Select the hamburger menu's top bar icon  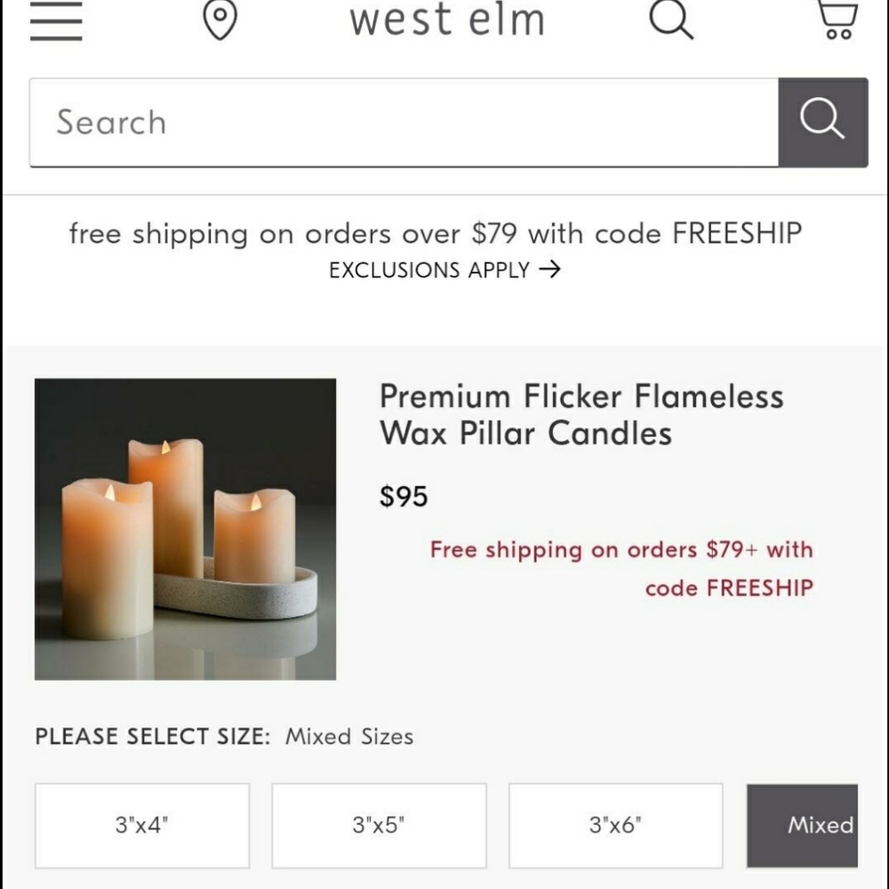coord(56,4)
